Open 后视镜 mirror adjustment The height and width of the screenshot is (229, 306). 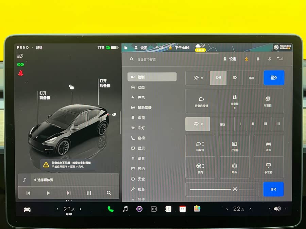coord(200,146)
